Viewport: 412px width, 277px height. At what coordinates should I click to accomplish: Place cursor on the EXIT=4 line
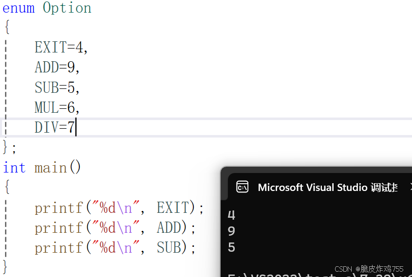[61, 48]
